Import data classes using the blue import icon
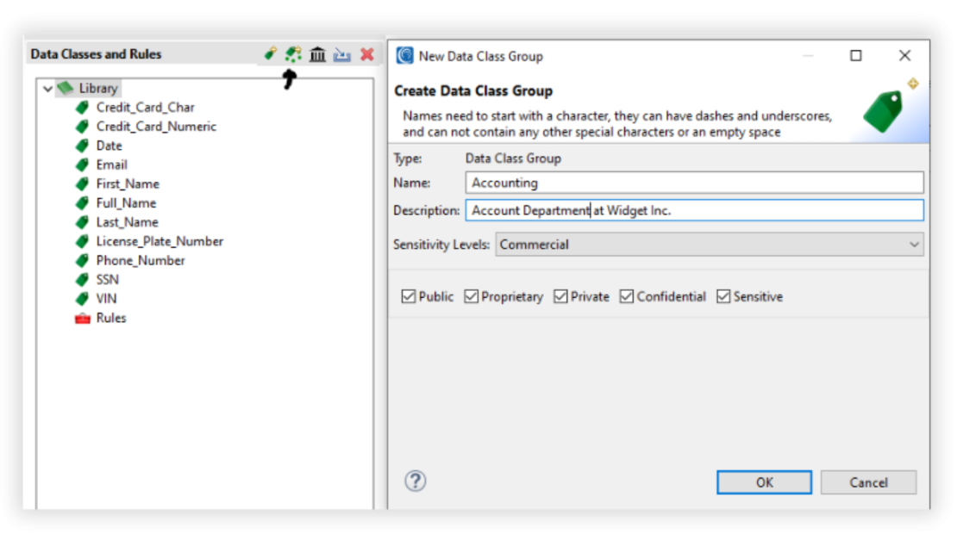 click(x=342, y=53)
